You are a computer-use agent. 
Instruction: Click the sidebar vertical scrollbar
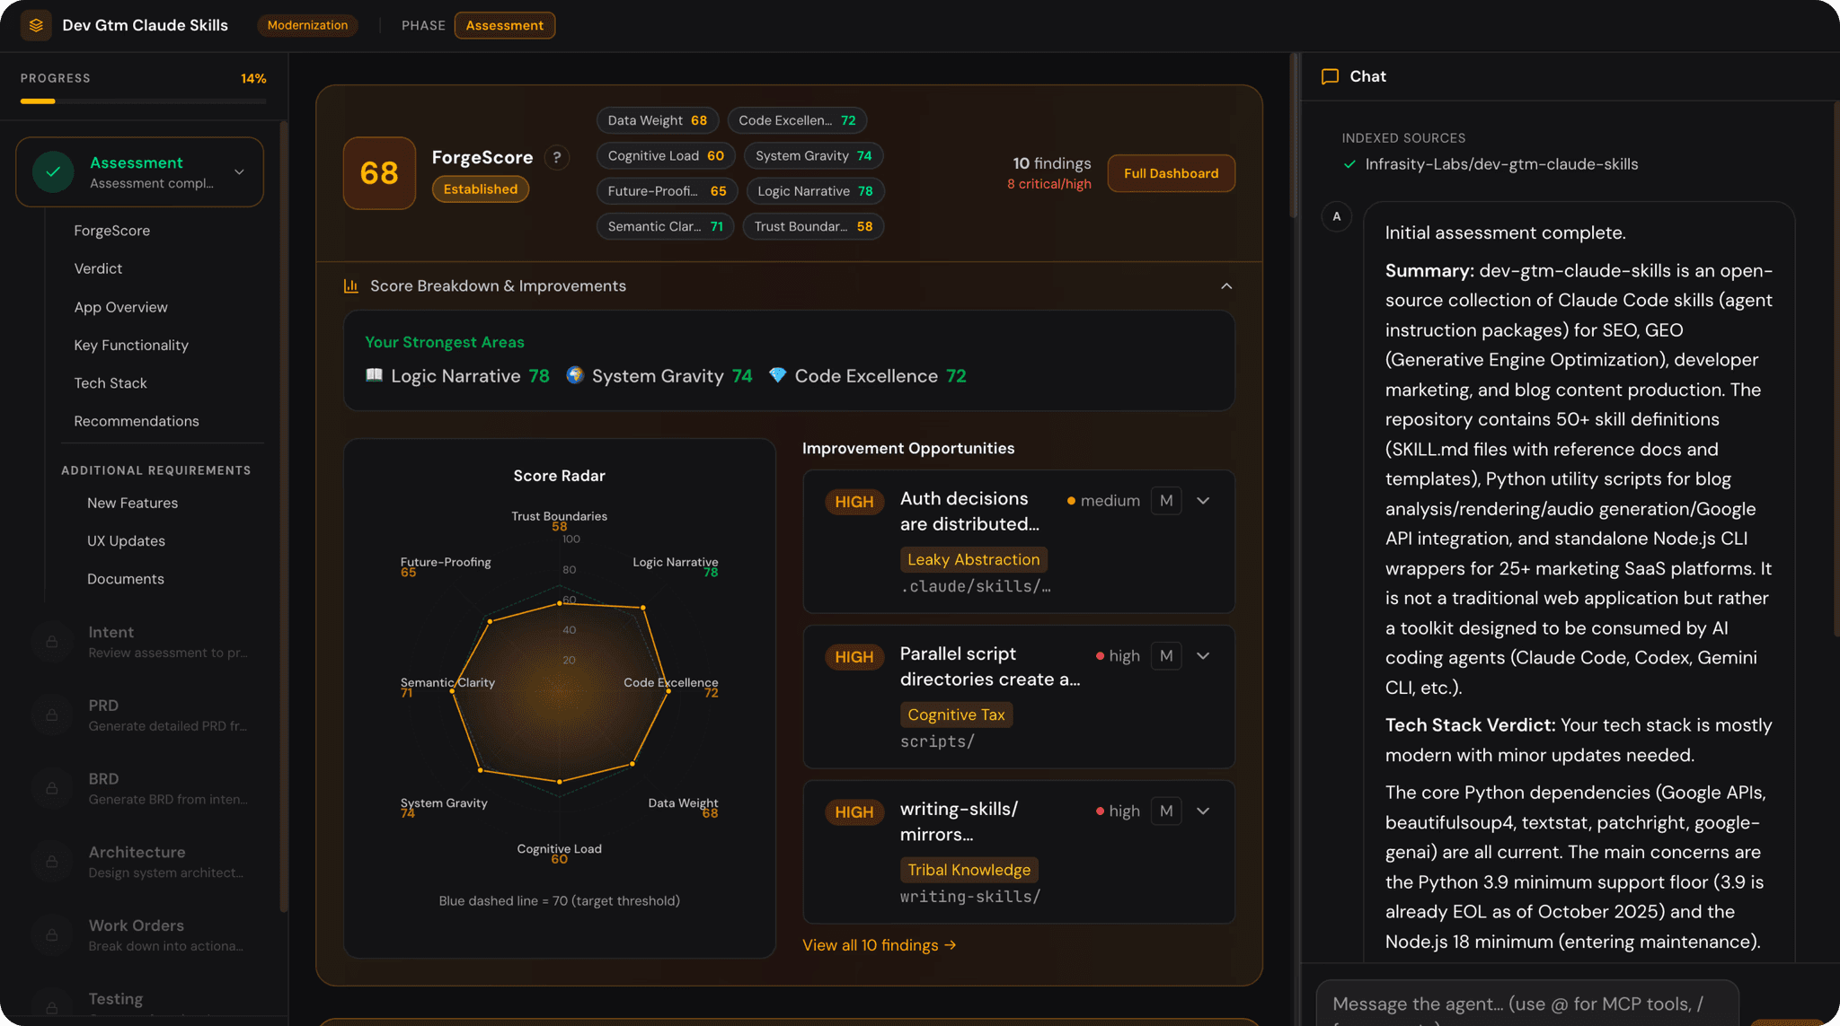click(284, 516)
